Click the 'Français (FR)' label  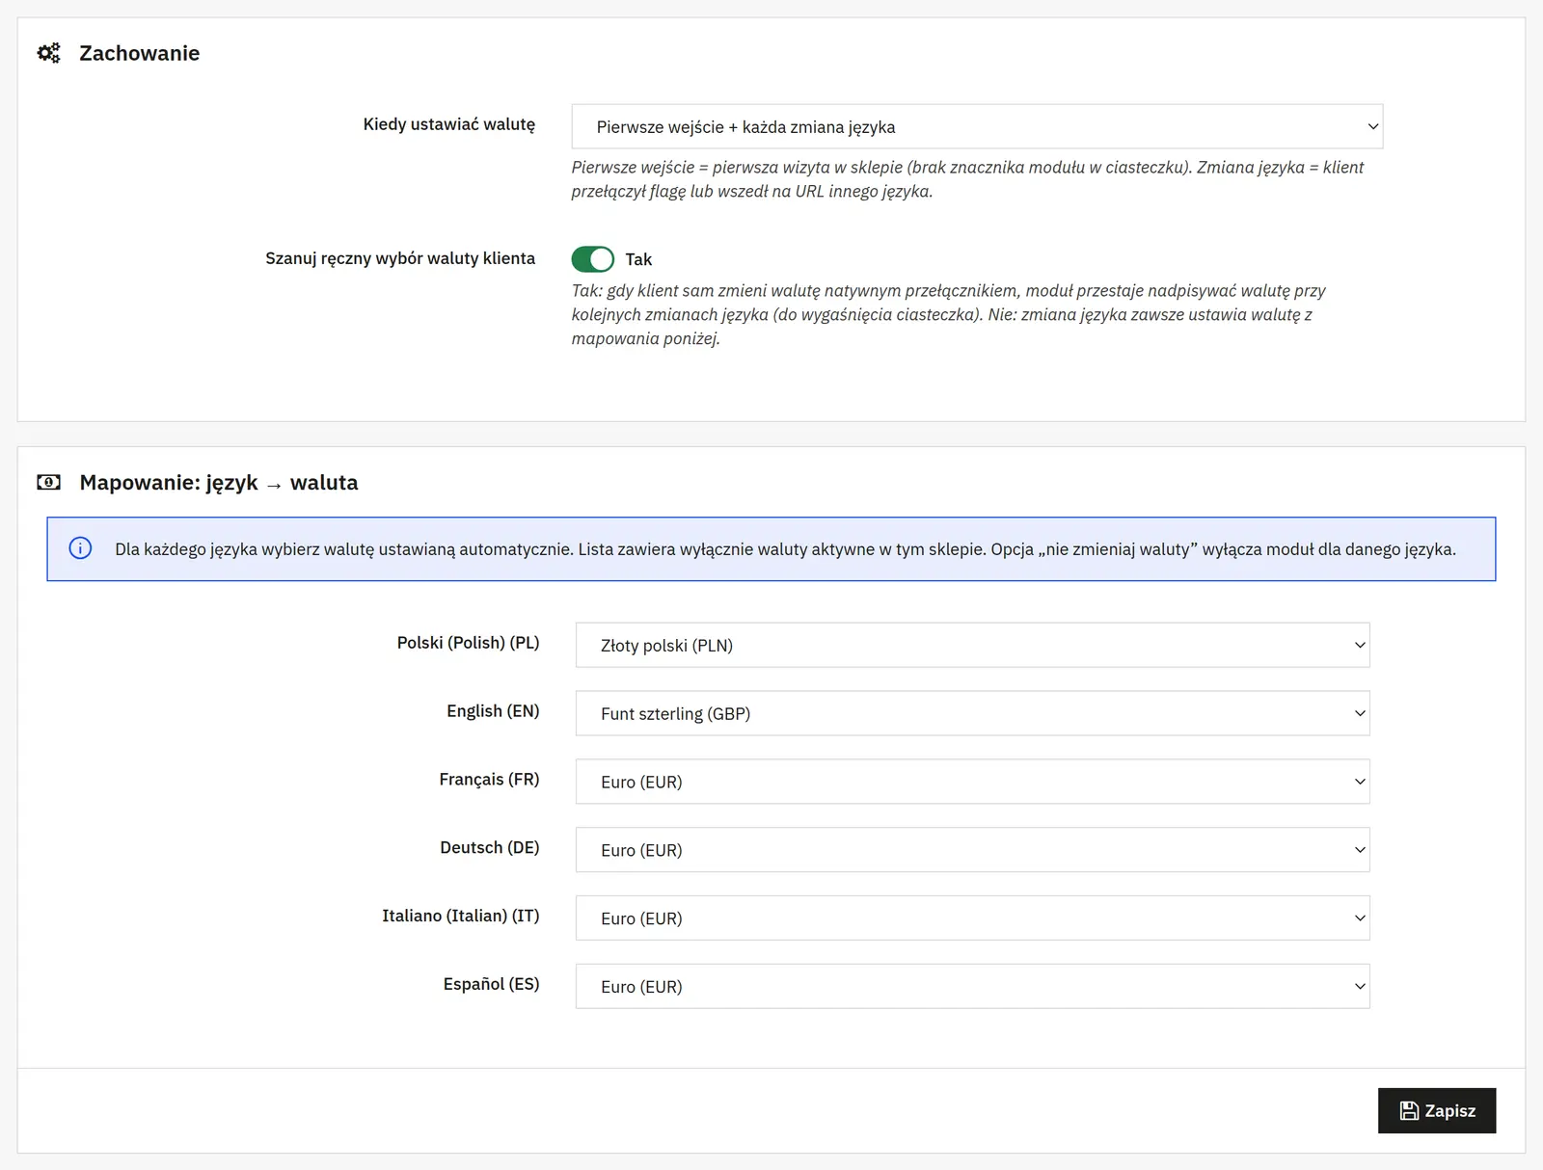tap(489, 780)
